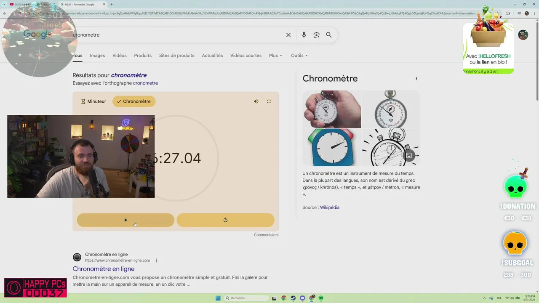Mute the stopwatch sound
The width and height of the screenshot is (539, 303).
pos(256,101)
